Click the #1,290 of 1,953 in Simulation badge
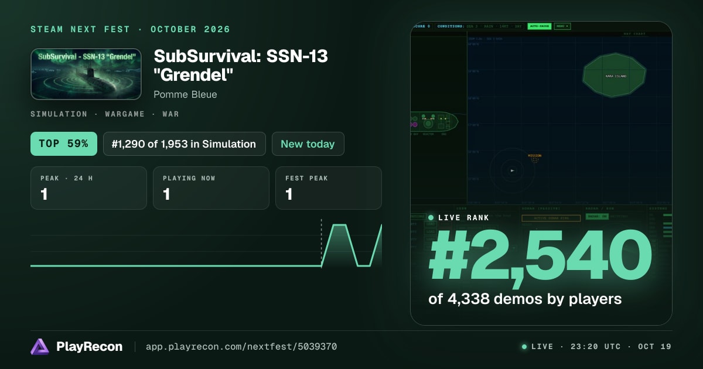This screenshot has width=703, height=369. [184, 143]
